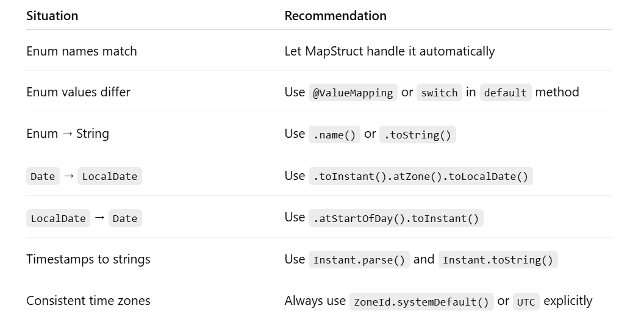
Task: Click the Recommendation column header
Action: 335,16
